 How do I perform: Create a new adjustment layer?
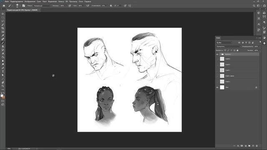(x=246, y=146)
